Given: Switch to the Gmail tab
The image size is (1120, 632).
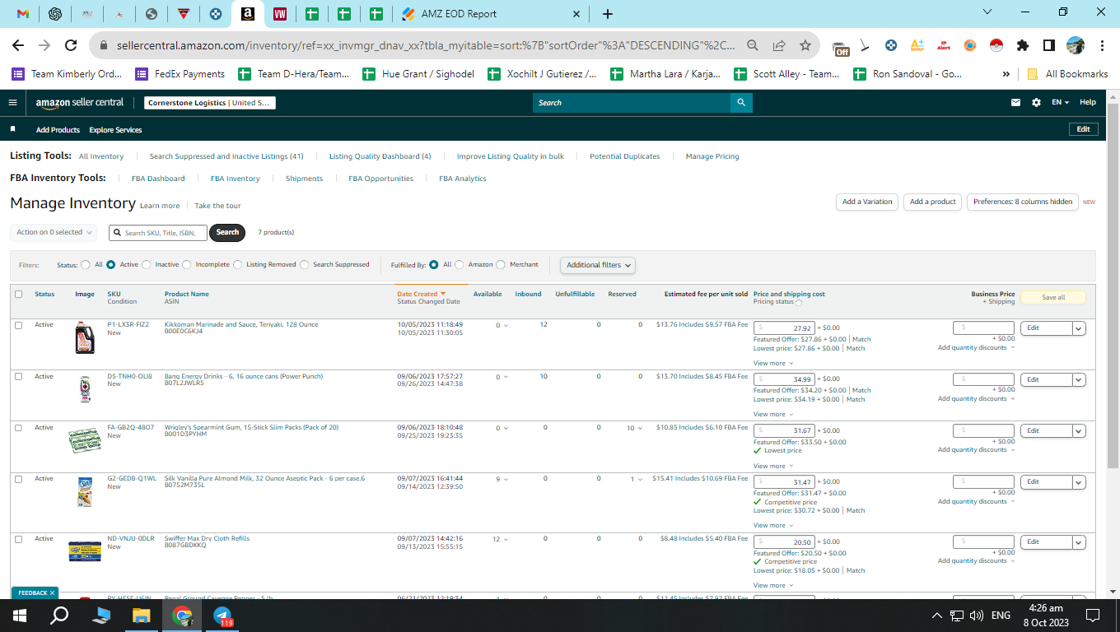Looking at the screenshot, I should tap(23, 14).
